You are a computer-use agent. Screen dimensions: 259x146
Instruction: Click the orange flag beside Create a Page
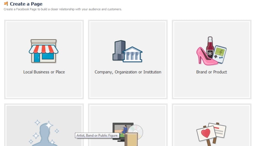coord(6,4)
